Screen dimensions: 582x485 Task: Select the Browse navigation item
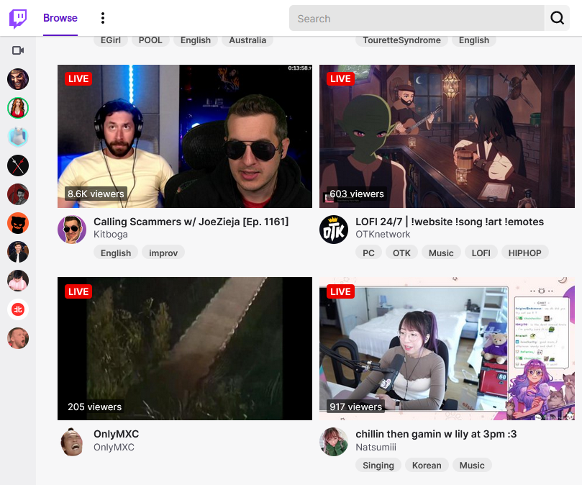click(x=60, y=18)
